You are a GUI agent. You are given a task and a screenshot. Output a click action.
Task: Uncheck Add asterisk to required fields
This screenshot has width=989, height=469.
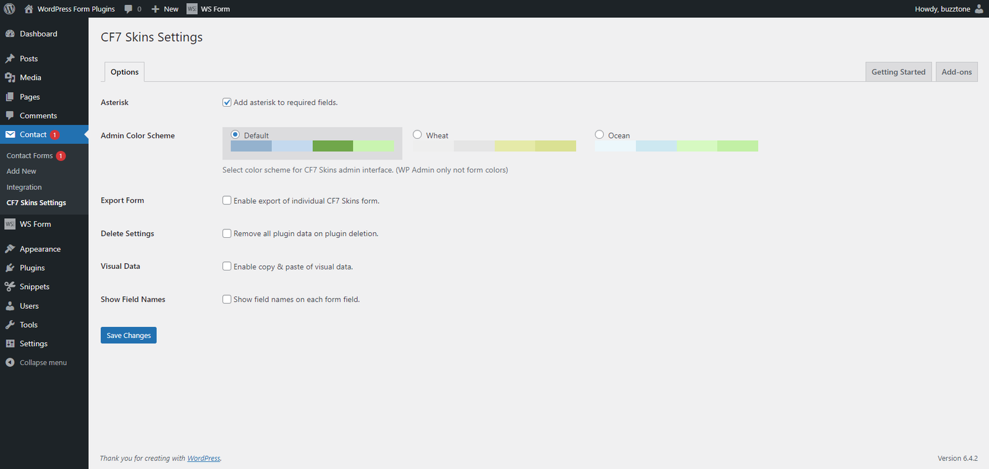coord(227,103)
